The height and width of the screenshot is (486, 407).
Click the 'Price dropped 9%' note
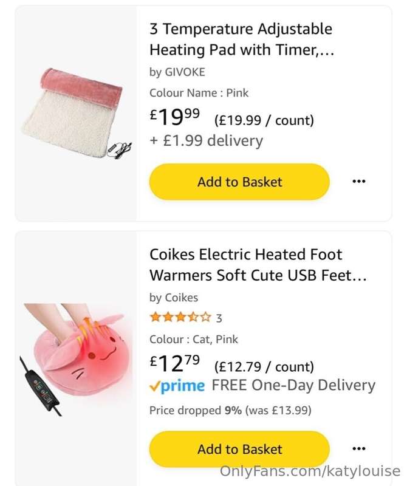230,411
